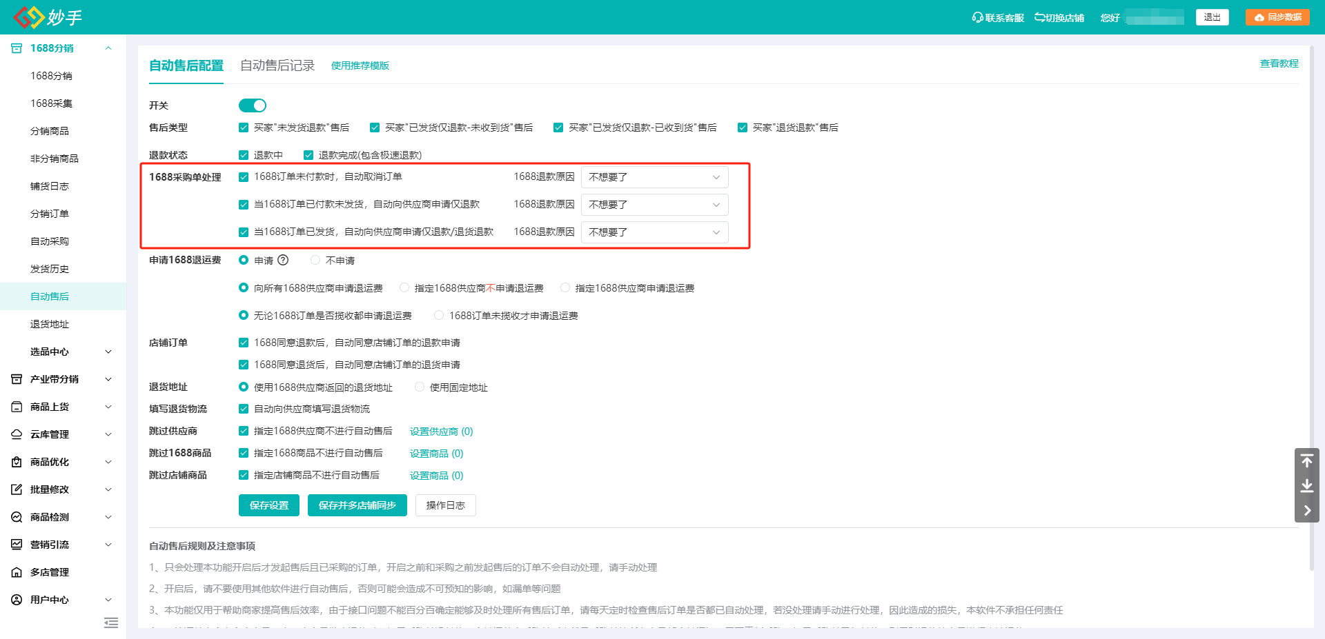Jump to page top with the up-arrow icon
The image size is (1325, 639).
[1307, 460]
